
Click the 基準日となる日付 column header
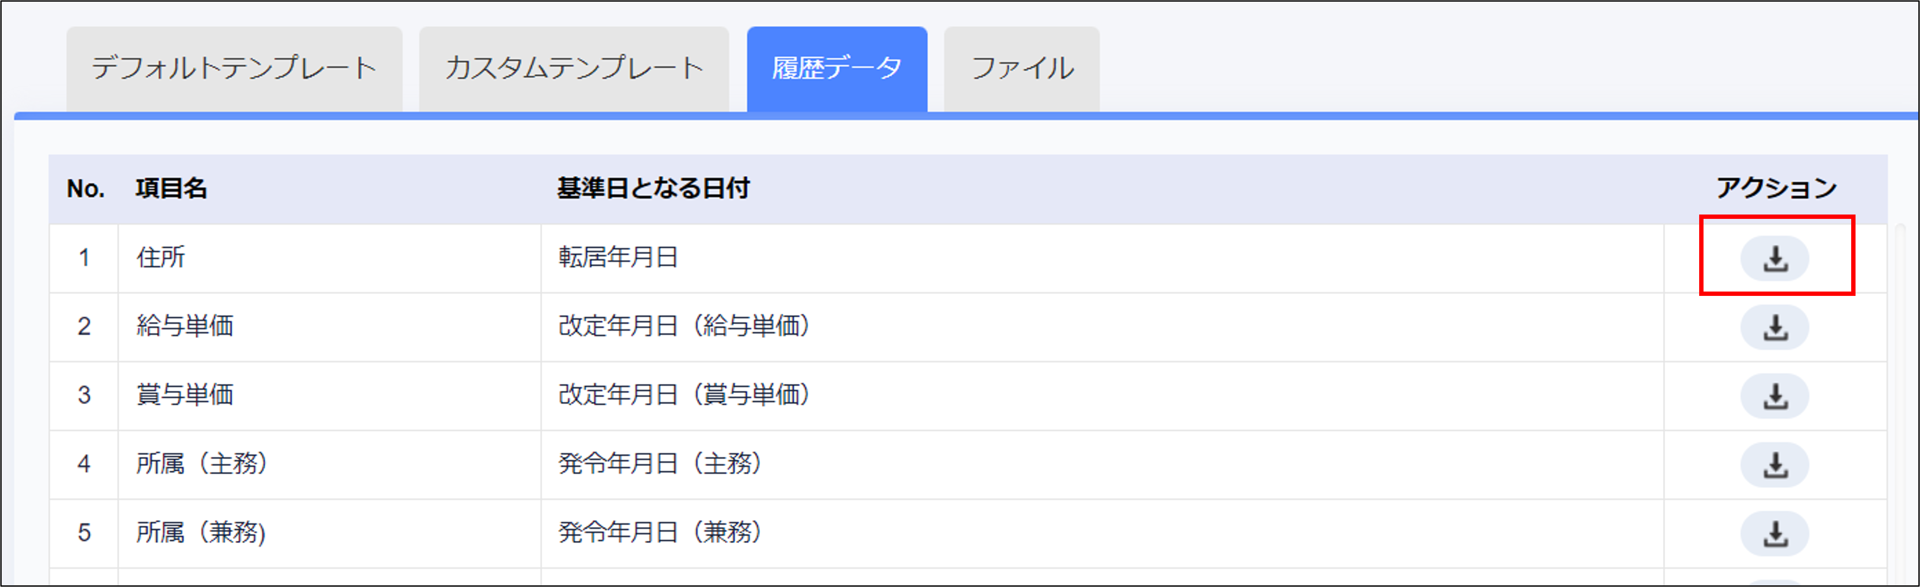[653, 188]
